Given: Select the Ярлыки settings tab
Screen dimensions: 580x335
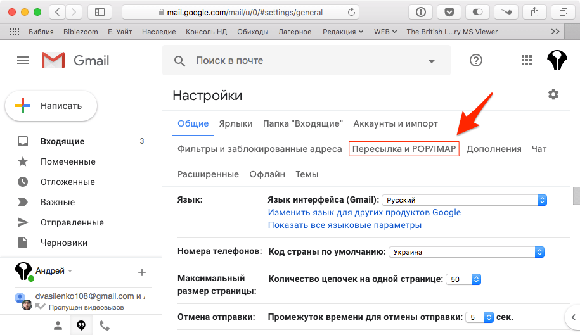Looking at the screenshot, I should pyautogui.click(x=236, y=123).
